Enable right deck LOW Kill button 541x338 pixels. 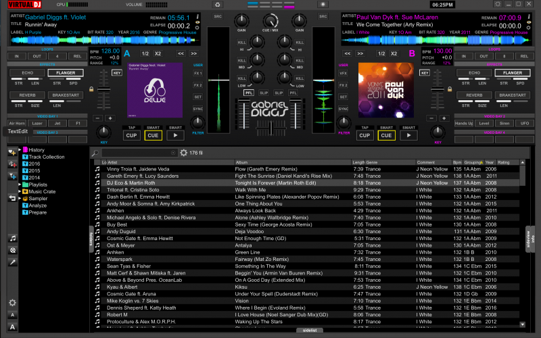pyautogui.click(x=300, y=78)
